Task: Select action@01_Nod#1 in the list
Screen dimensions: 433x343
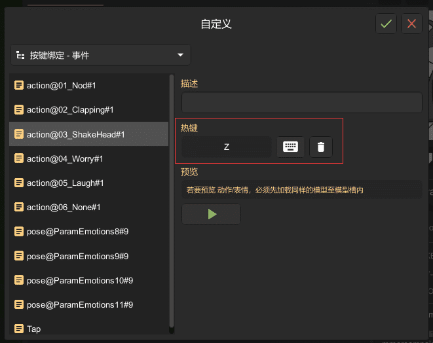Action: pos(88,86)
